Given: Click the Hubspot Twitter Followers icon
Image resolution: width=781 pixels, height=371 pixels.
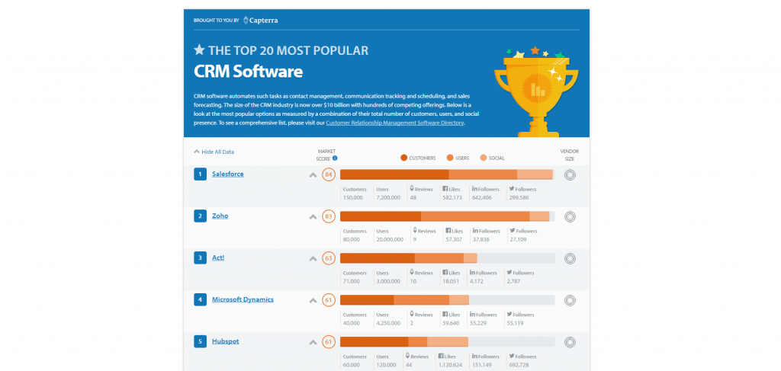Looking at the screenshot, I should (x=512, y=356).
